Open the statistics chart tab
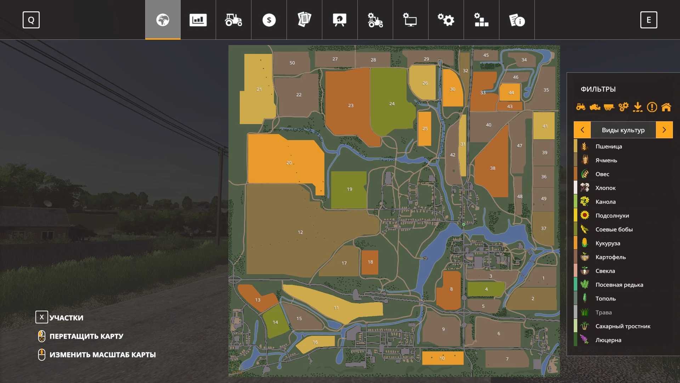The image size is (680, 383). (198, 20)
